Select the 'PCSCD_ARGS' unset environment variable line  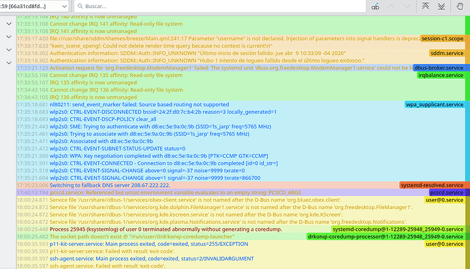pos(176,193)
